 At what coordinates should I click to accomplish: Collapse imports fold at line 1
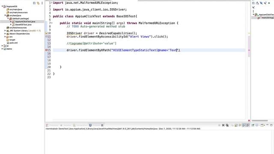click(52, 3)
